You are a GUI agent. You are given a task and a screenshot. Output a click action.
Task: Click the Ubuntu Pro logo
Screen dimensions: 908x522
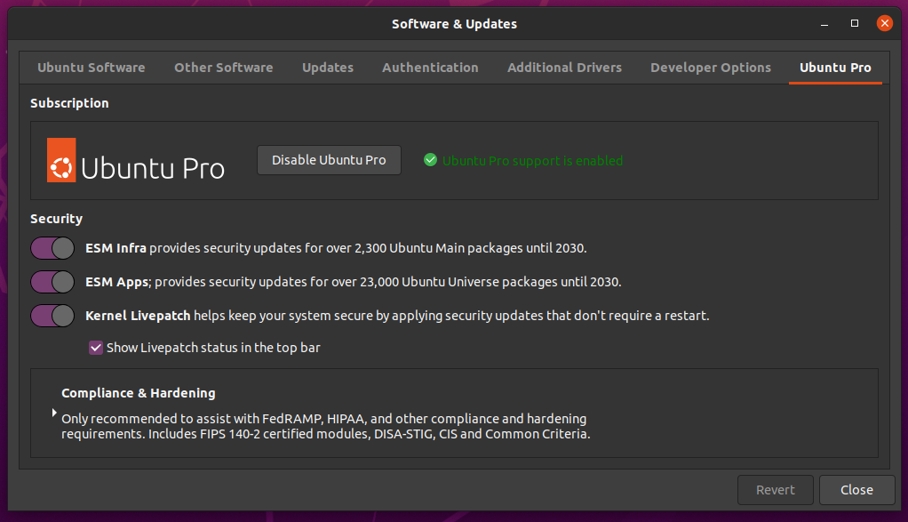tap(135, 161)
